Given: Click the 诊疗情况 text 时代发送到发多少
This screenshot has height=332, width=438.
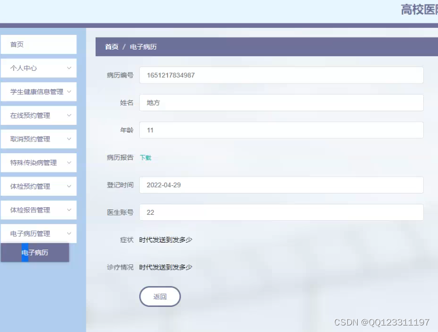Looking at the screenshot, I should click(x=165, y=267).
